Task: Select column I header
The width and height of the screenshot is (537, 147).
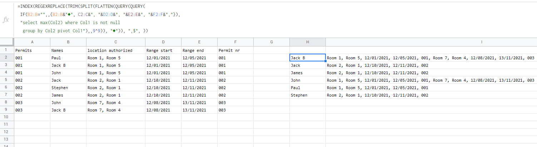Action: (431, 42)
